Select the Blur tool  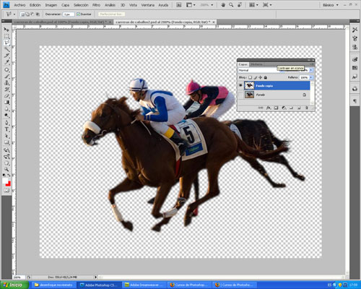[6, 108]
